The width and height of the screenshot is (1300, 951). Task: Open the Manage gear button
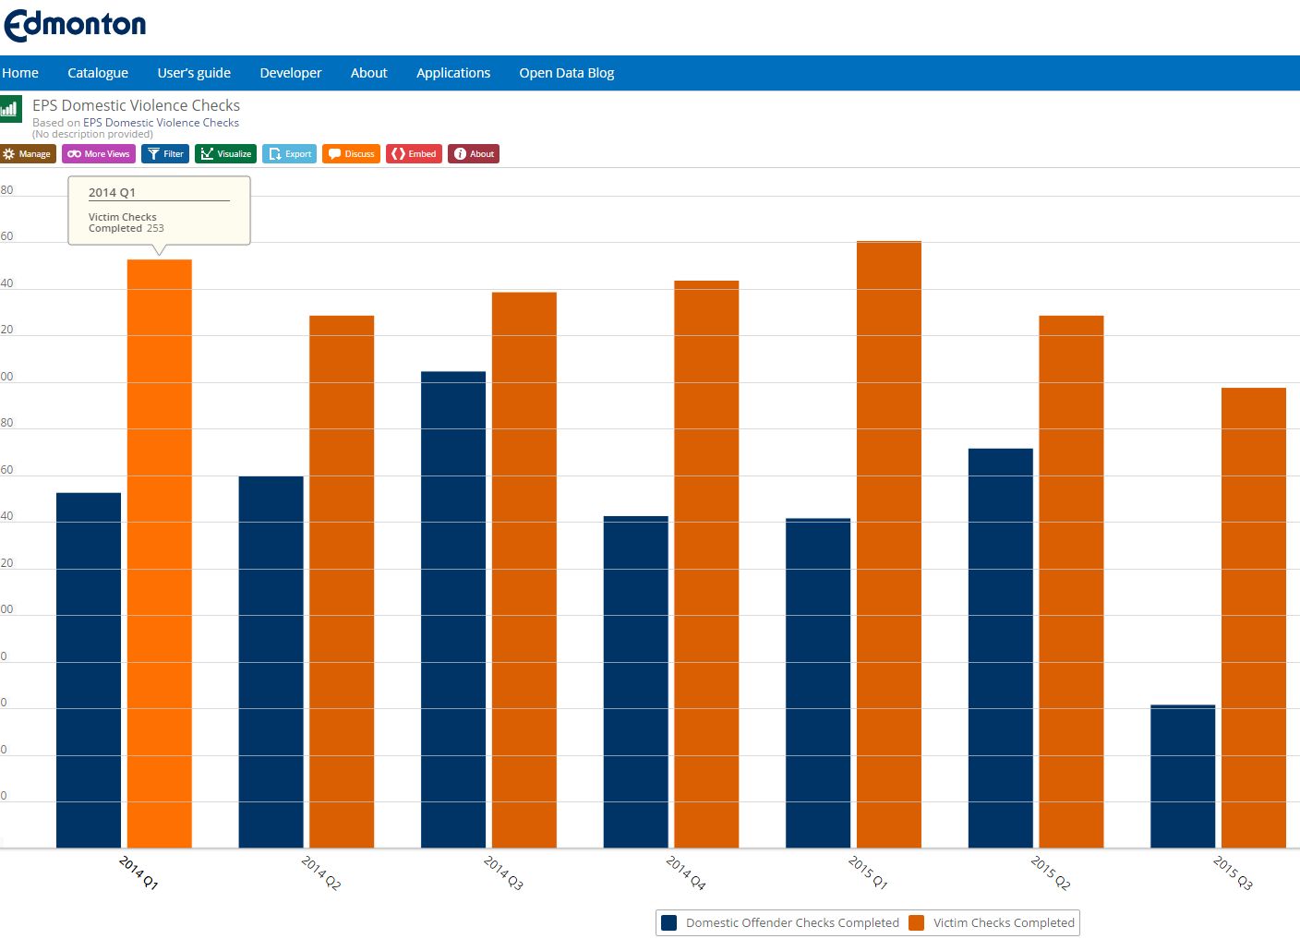pyautogui.click(x=28, y=154)
